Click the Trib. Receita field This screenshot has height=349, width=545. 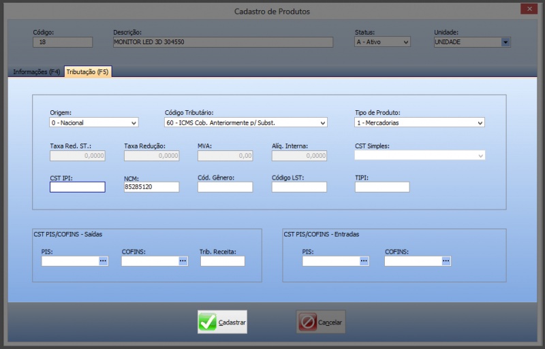(x=222, y=261)
